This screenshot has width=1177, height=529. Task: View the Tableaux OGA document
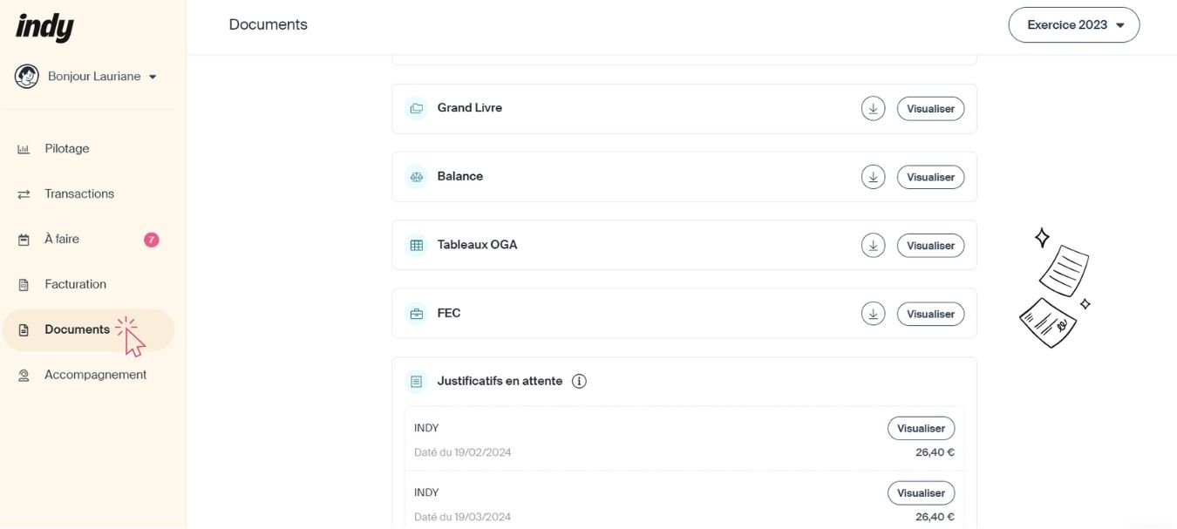pyautogui.click(x=930, y=246)
